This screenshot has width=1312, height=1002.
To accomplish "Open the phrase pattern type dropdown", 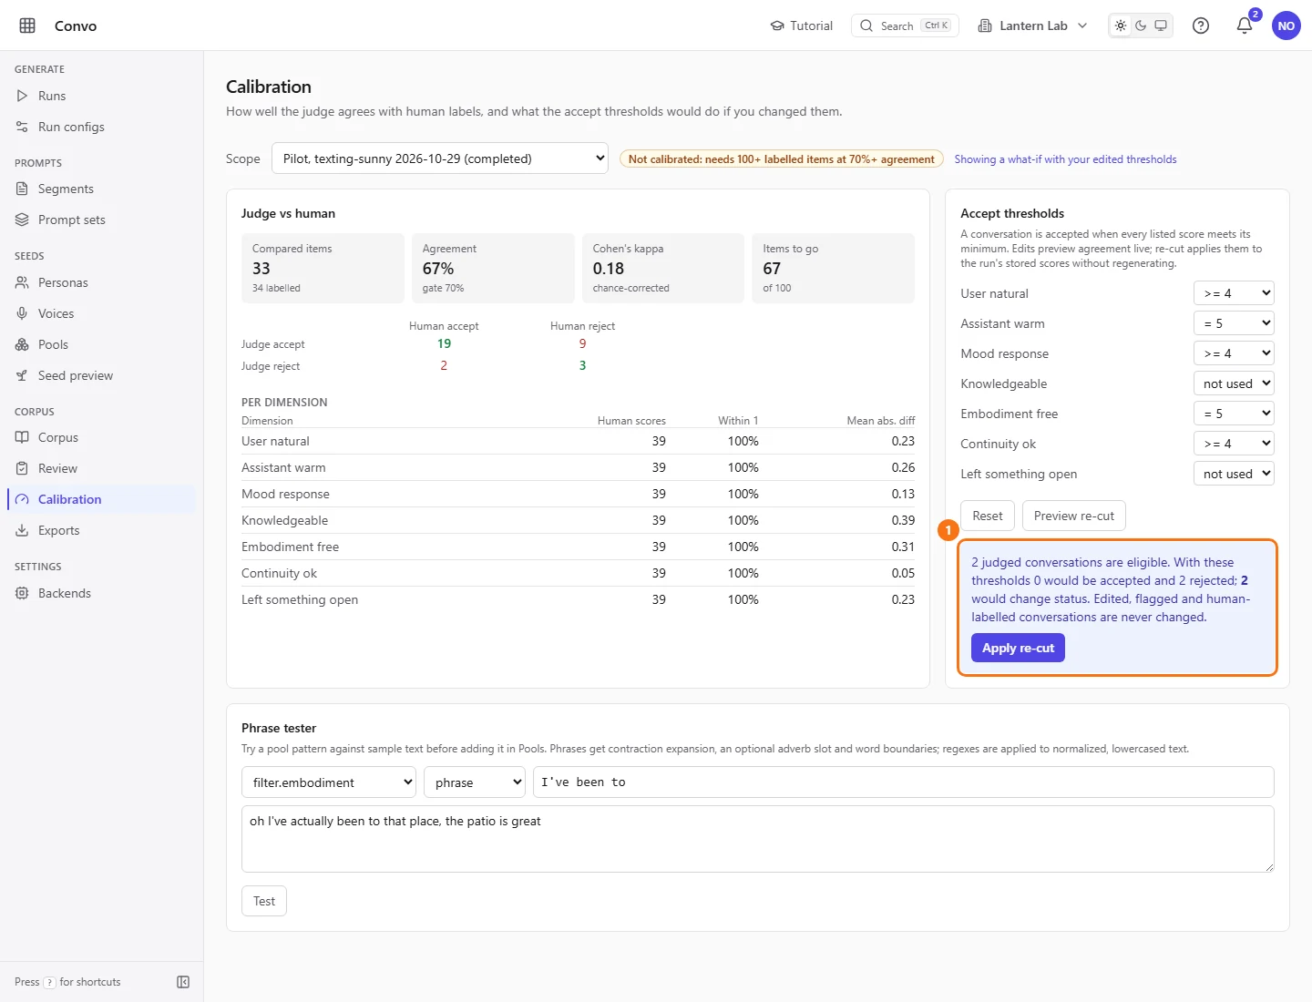I will [475, 782].
